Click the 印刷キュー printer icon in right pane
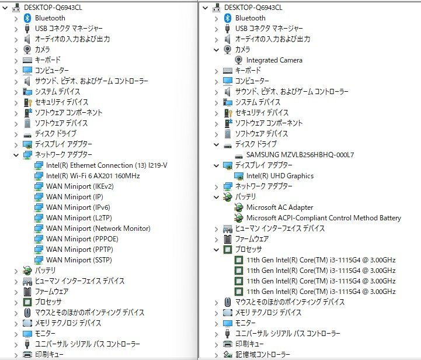The image size is (421, 360). (227, 344)
